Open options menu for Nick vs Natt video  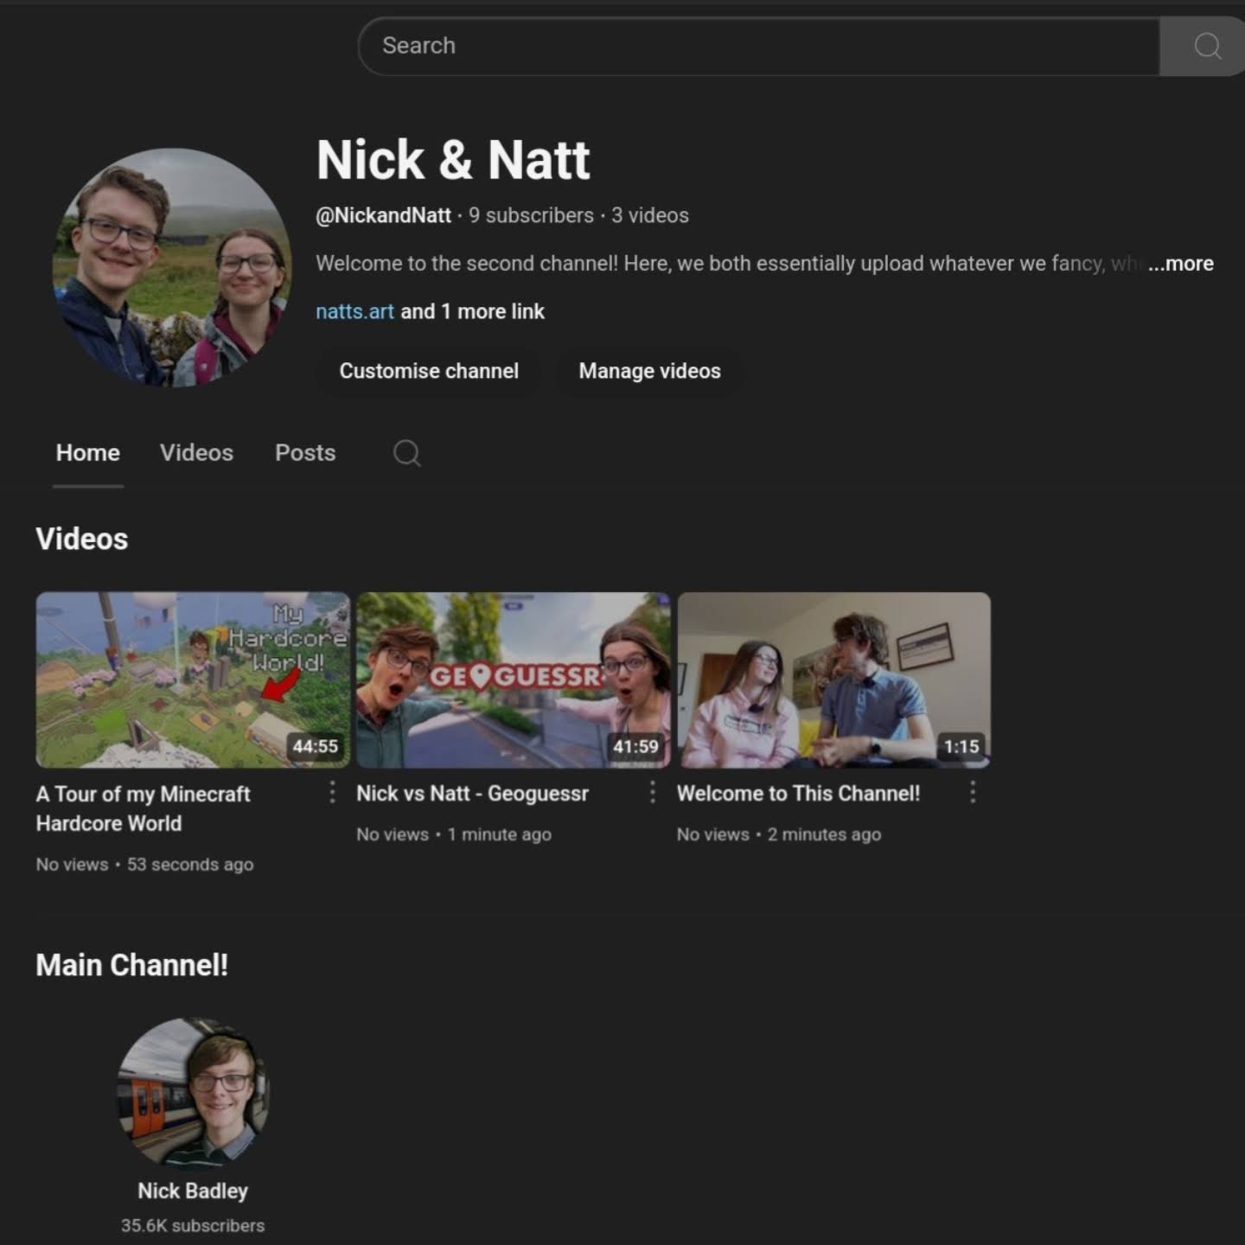click(x=653, y=792)
